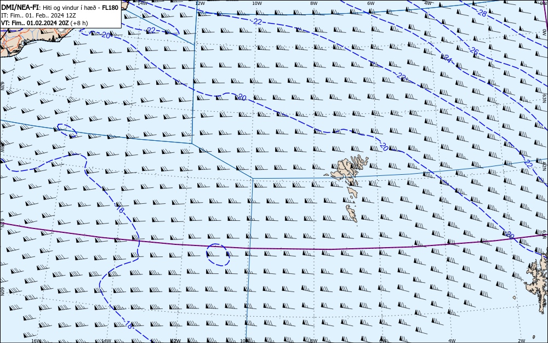548x343 pixels.
Task: Click the 8W longitude label at the top edge
Action: [314, 3]
